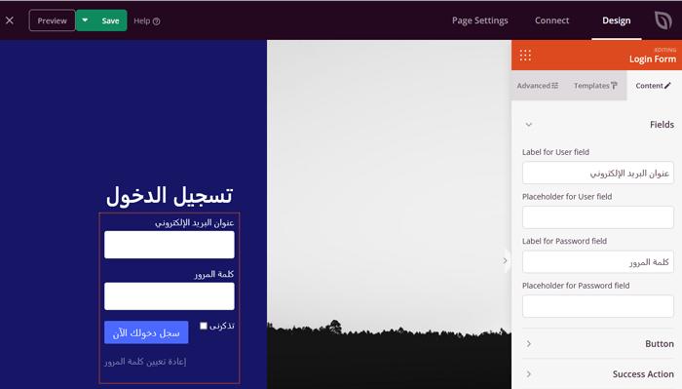Click the إعادة تعيين كلمة المرور reset link
Viewport: 682px width, 389px height.
click(145, 362)
